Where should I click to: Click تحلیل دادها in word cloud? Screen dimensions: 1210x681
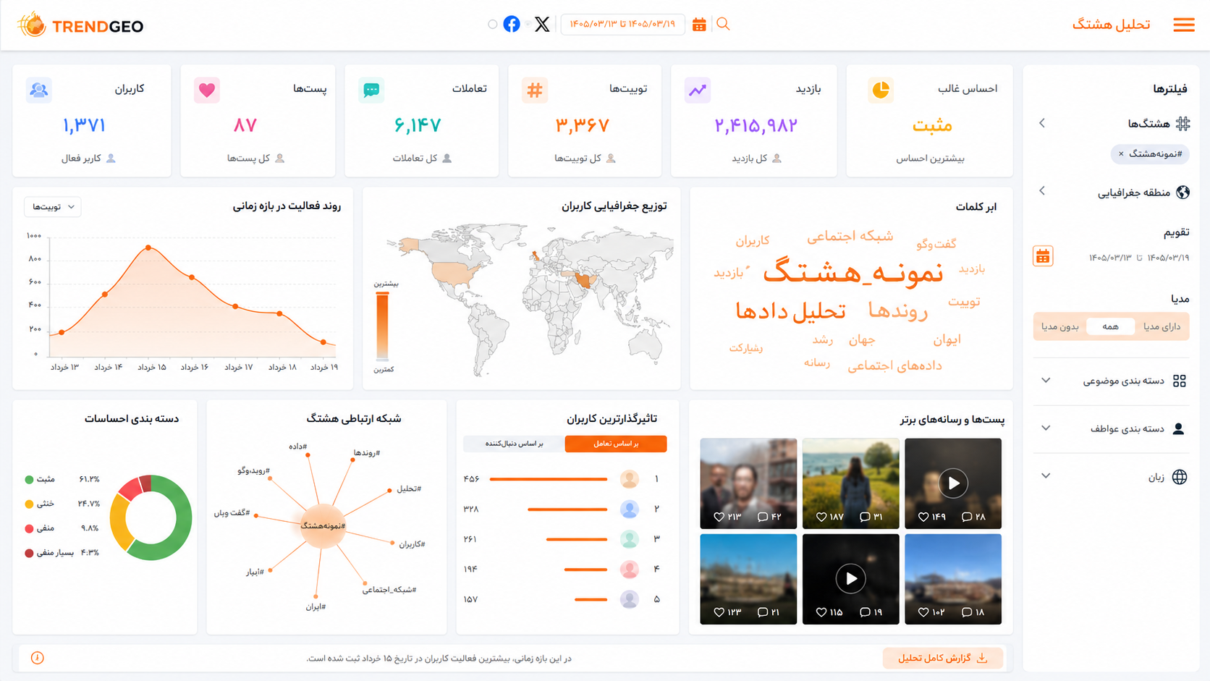click(790, 311)
